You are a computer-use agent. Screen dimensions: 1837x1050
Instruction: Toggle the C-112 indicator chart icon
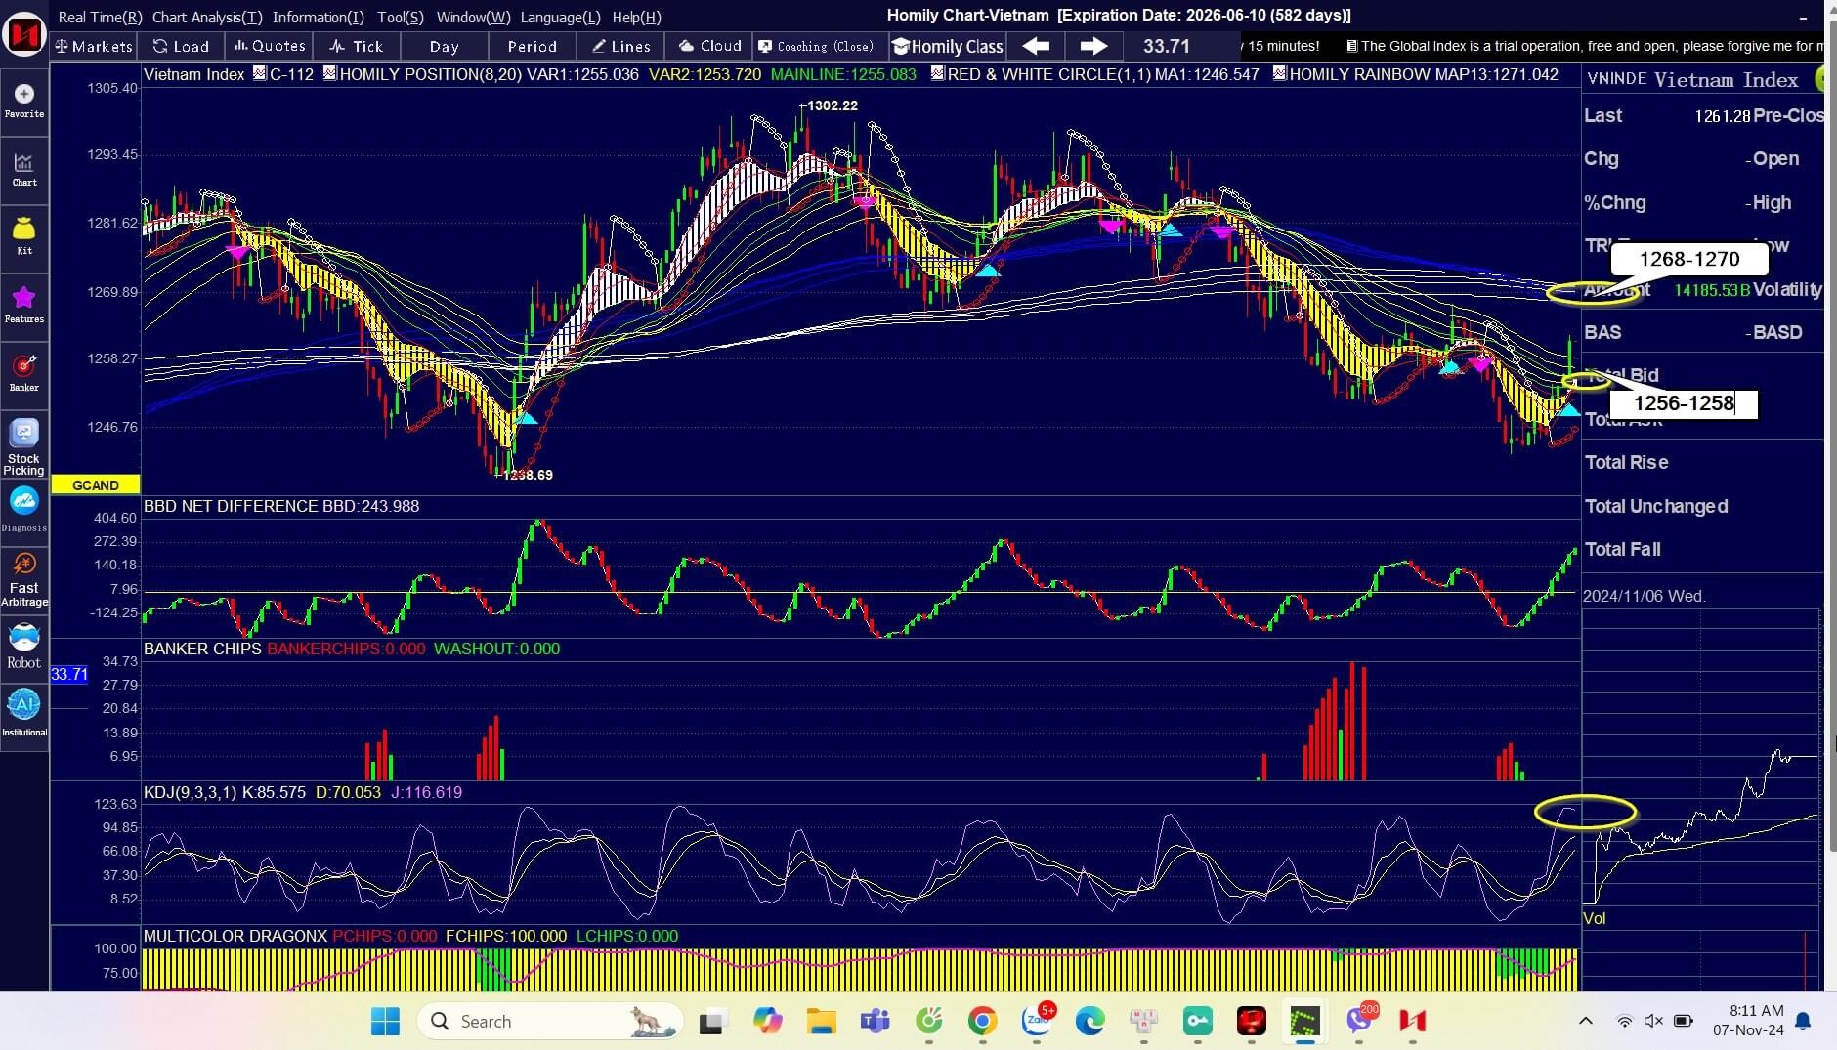click(260, 73)
